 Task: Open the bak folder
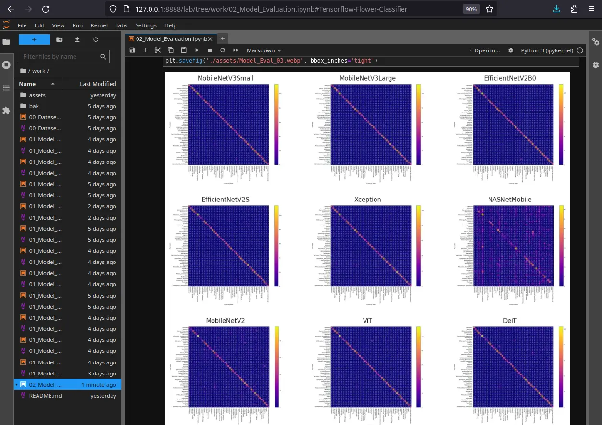pos(67,106)
